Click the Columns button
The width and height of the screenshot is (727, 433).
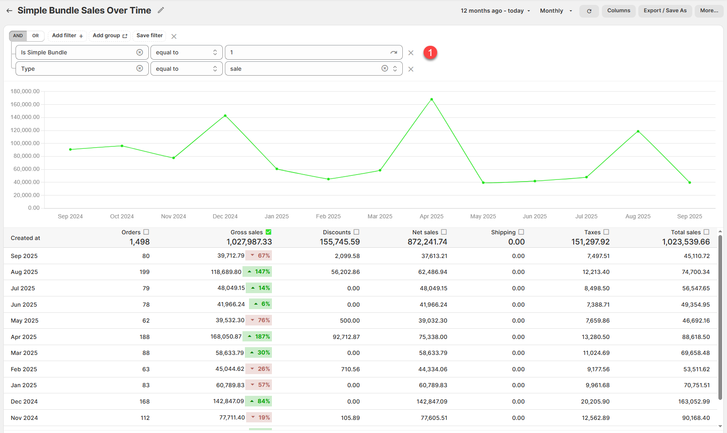point(618,11)
